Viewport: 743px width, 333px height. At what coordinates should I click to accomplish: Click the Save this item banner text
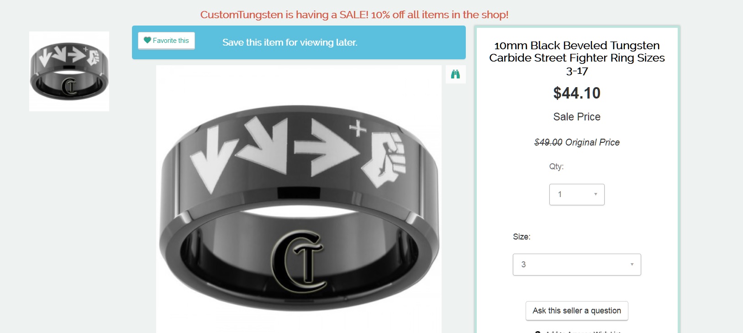pos(290,42)
